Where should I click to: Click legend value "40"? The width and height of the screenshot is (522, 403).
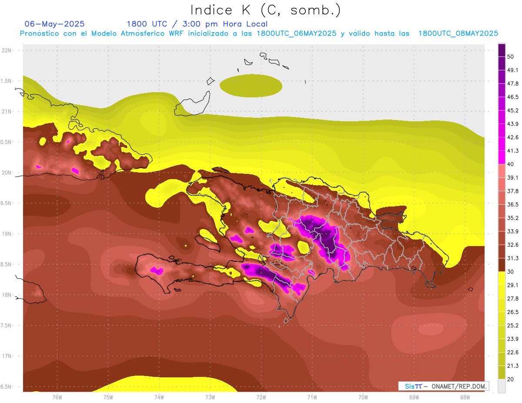[x=511, y=164]
